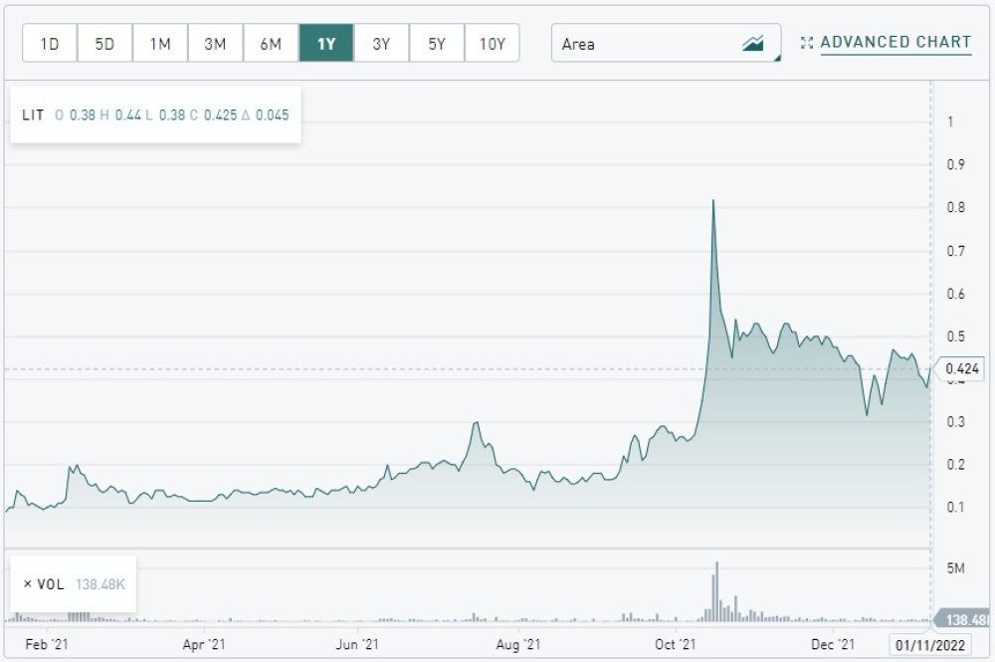Remove the VOL indicator via the × icon

pyautogui.click(x=27, y=584)
